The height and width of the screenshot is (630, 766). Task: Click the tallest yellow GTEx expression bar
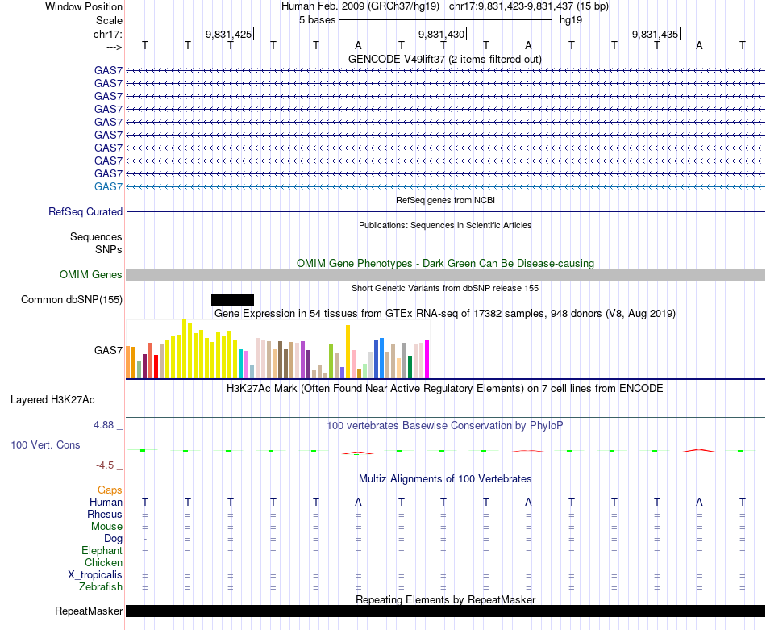pyautogui.click(x=184, y=348)
